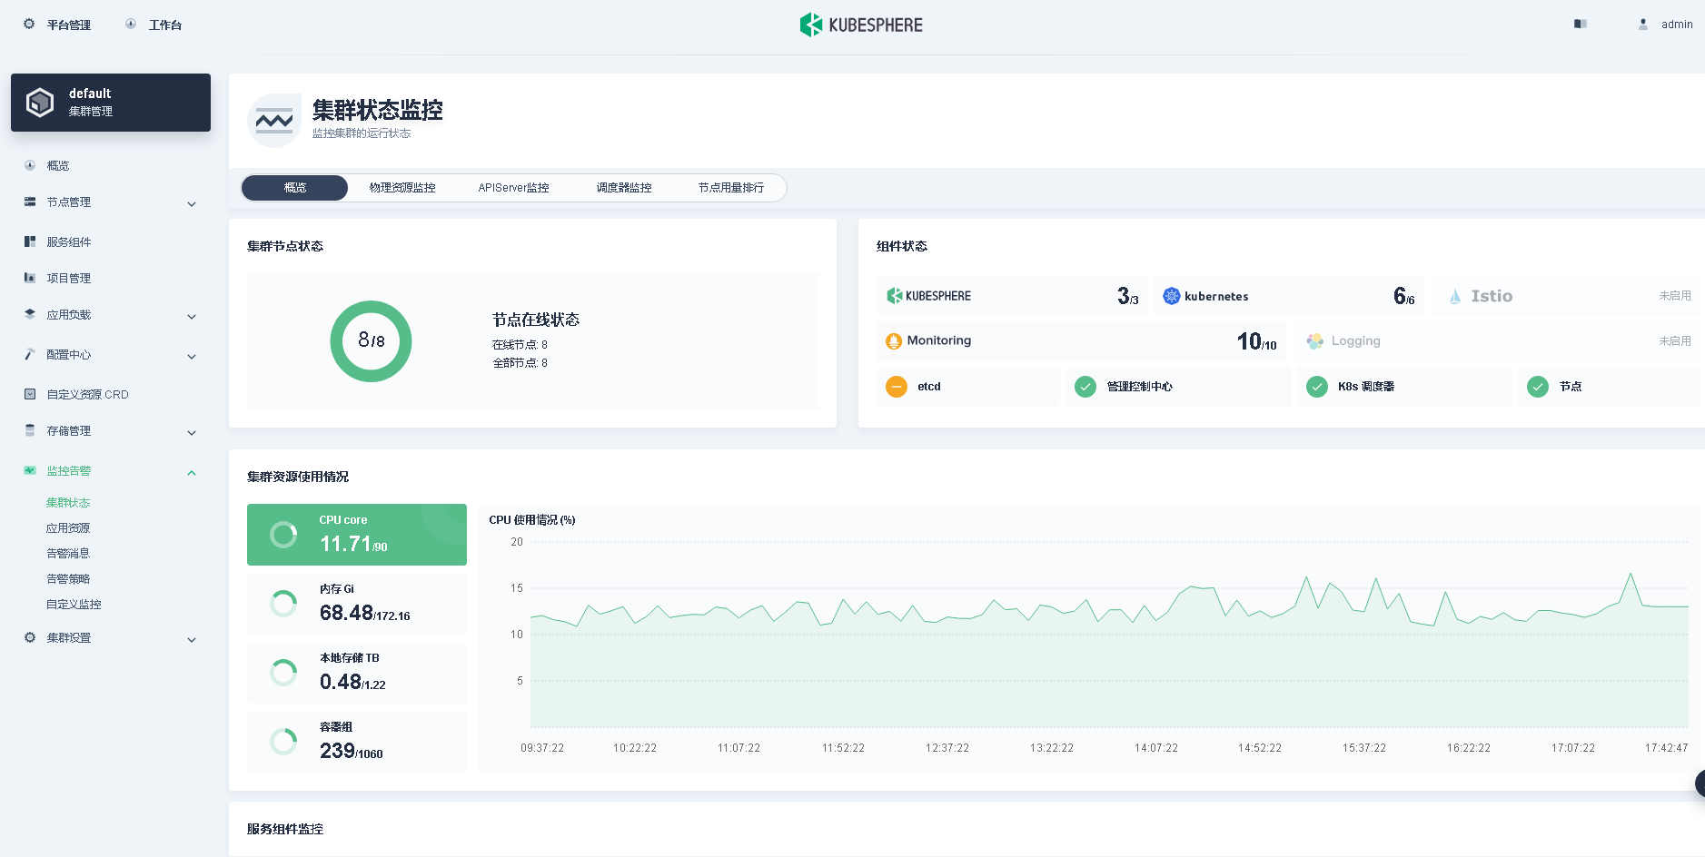Click the default cluster hexagon icon
The height and width of the screenshot is (857, 1705).
point(40,103)
